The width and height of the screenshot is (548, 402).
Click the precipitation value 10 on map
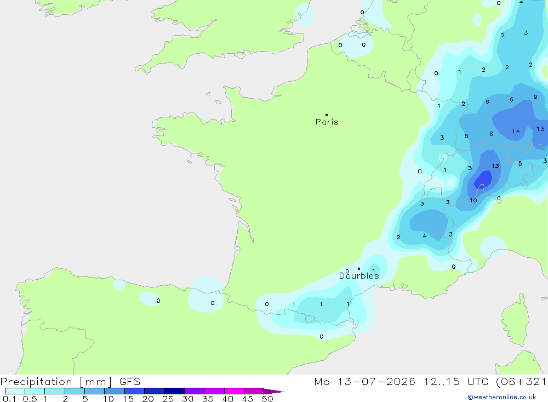point(473,201)
